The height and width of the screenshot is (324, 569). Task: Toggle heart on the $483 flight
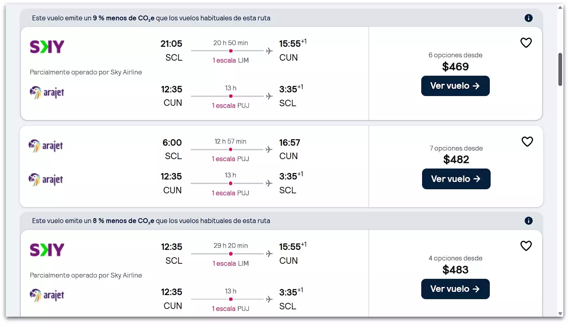pos(526,246)
